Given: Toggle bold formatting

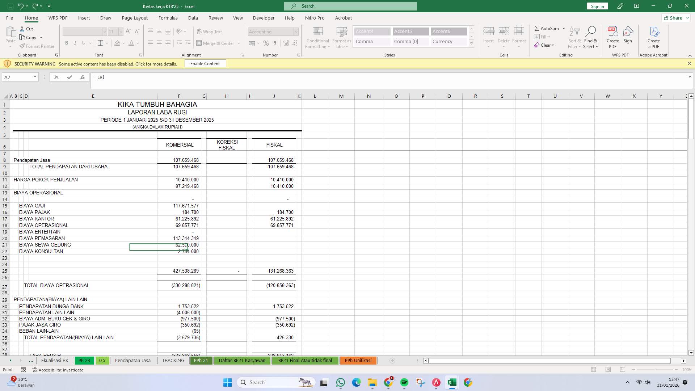Looking at the screenshot, I should point(67,43).
